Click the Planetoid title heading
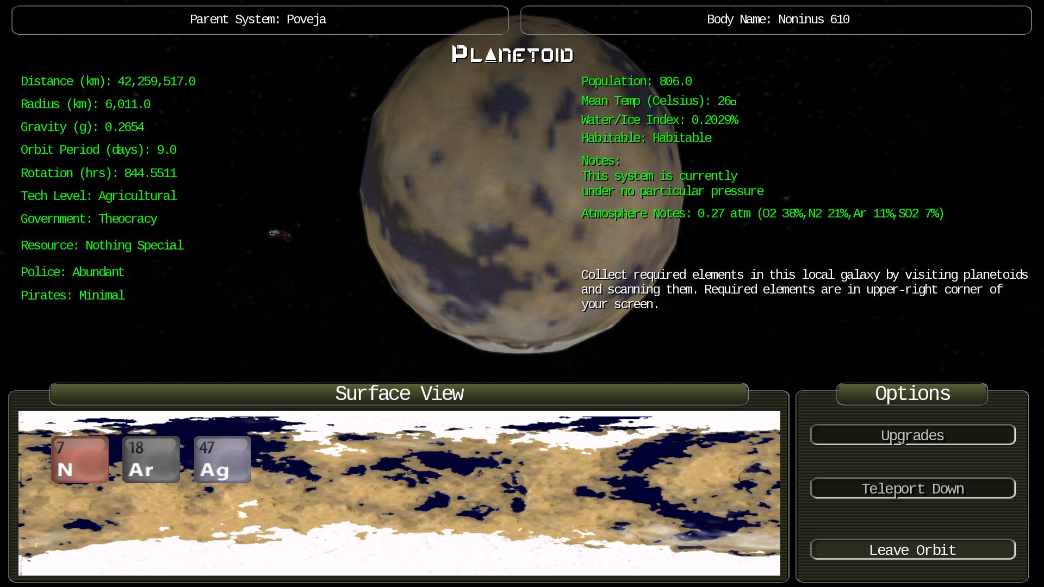1044x587 pixels. point(512,54)
